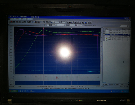Select the highlighted signal row number 3
Screen dimensions: 135x105
point(117,34)
